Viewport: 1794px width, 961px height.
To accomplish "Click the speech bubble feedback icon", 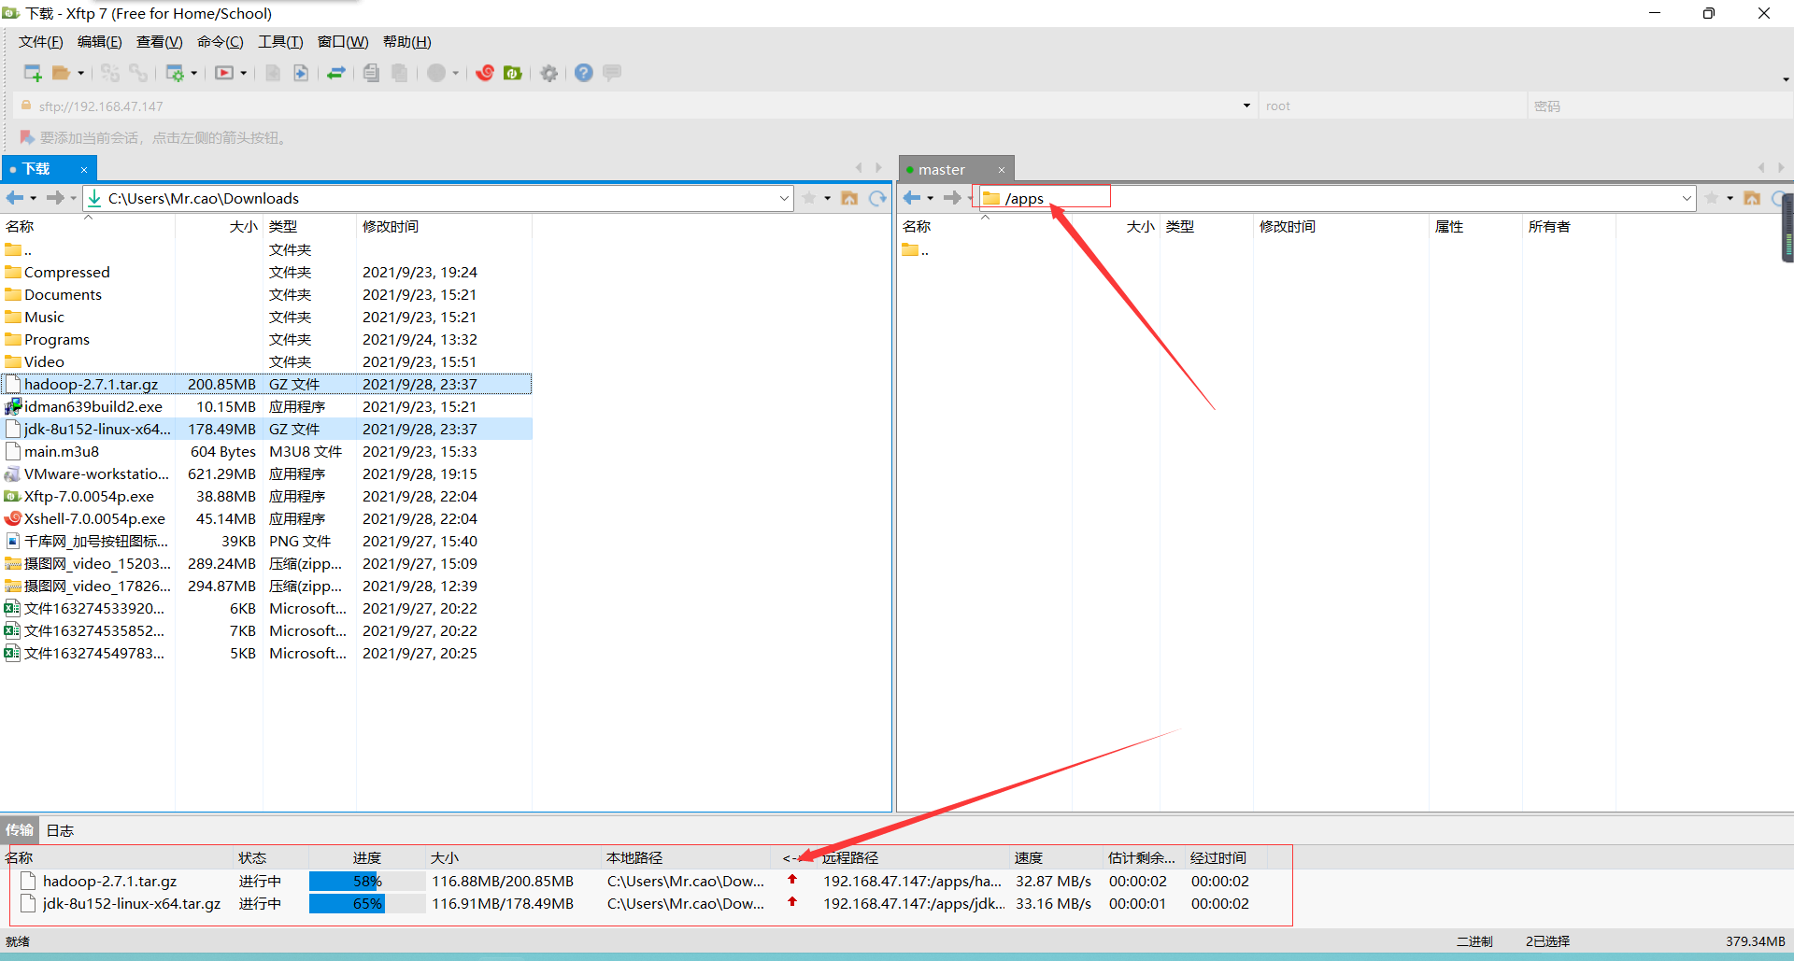I will coord(612,73).
